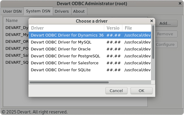The height and width of the screenshot is (115, 184).
Task: Open the About tab
Action: [x=79, y=11]
